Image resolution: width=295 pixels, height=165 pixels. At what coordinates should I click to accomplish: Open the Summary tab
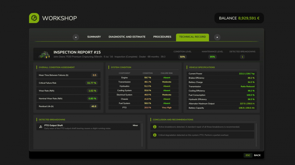94,37
